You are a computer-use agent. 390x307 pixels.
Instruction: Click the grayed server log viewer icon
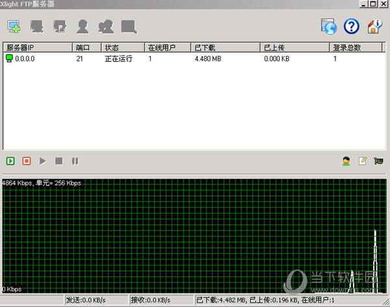pyautogui.click(x=129, y=27)
